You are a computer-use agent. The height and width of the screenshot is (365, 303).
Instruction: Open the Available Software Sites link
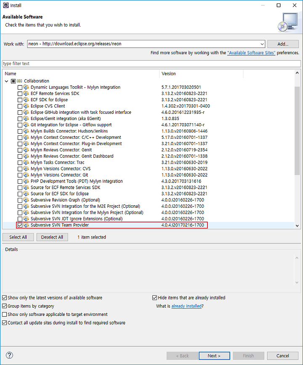[x=251, y=53]
